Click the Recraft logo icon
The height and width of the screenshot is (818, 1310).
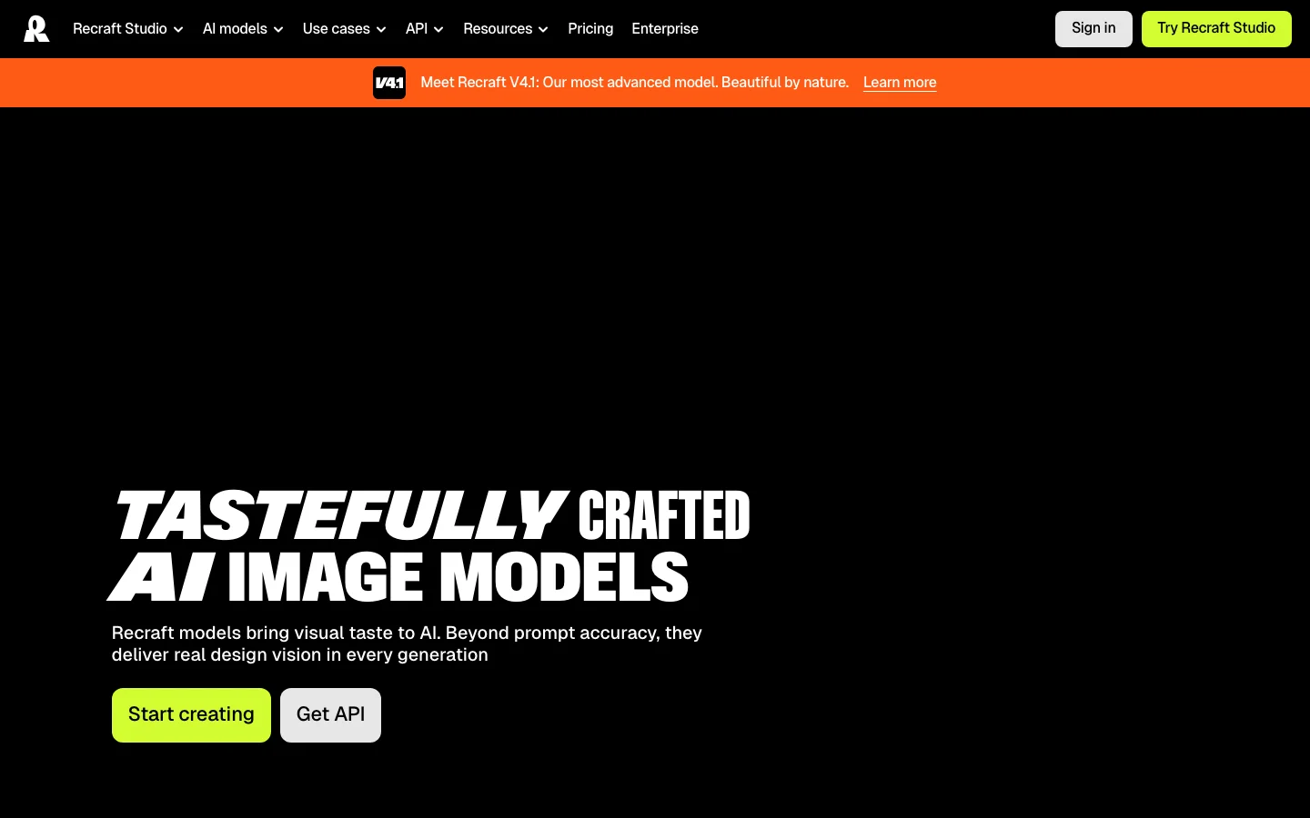(36, 29)
